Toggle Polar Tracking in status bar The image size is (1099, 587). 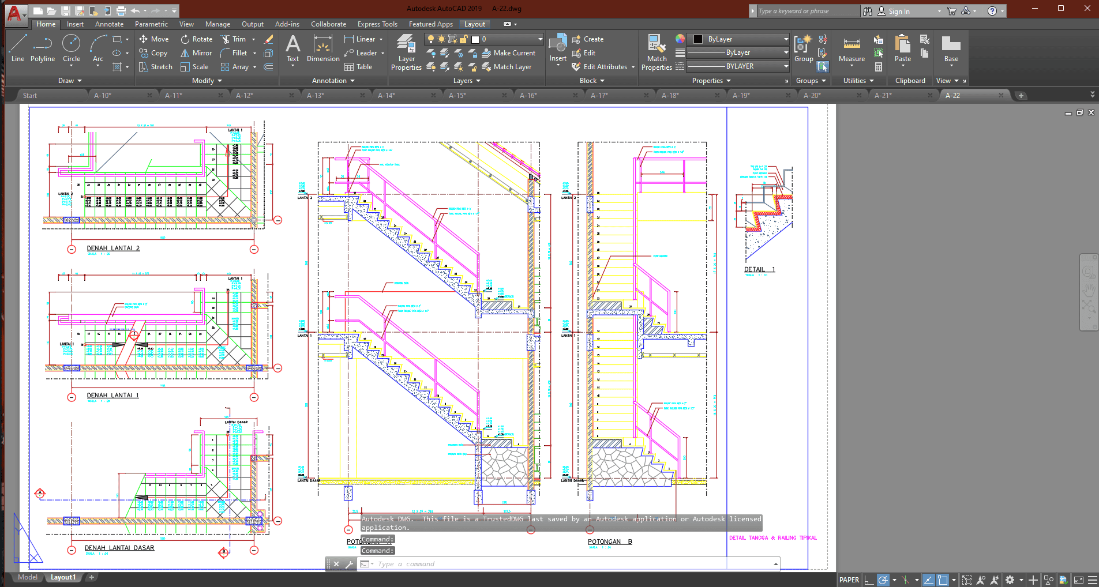883,580
